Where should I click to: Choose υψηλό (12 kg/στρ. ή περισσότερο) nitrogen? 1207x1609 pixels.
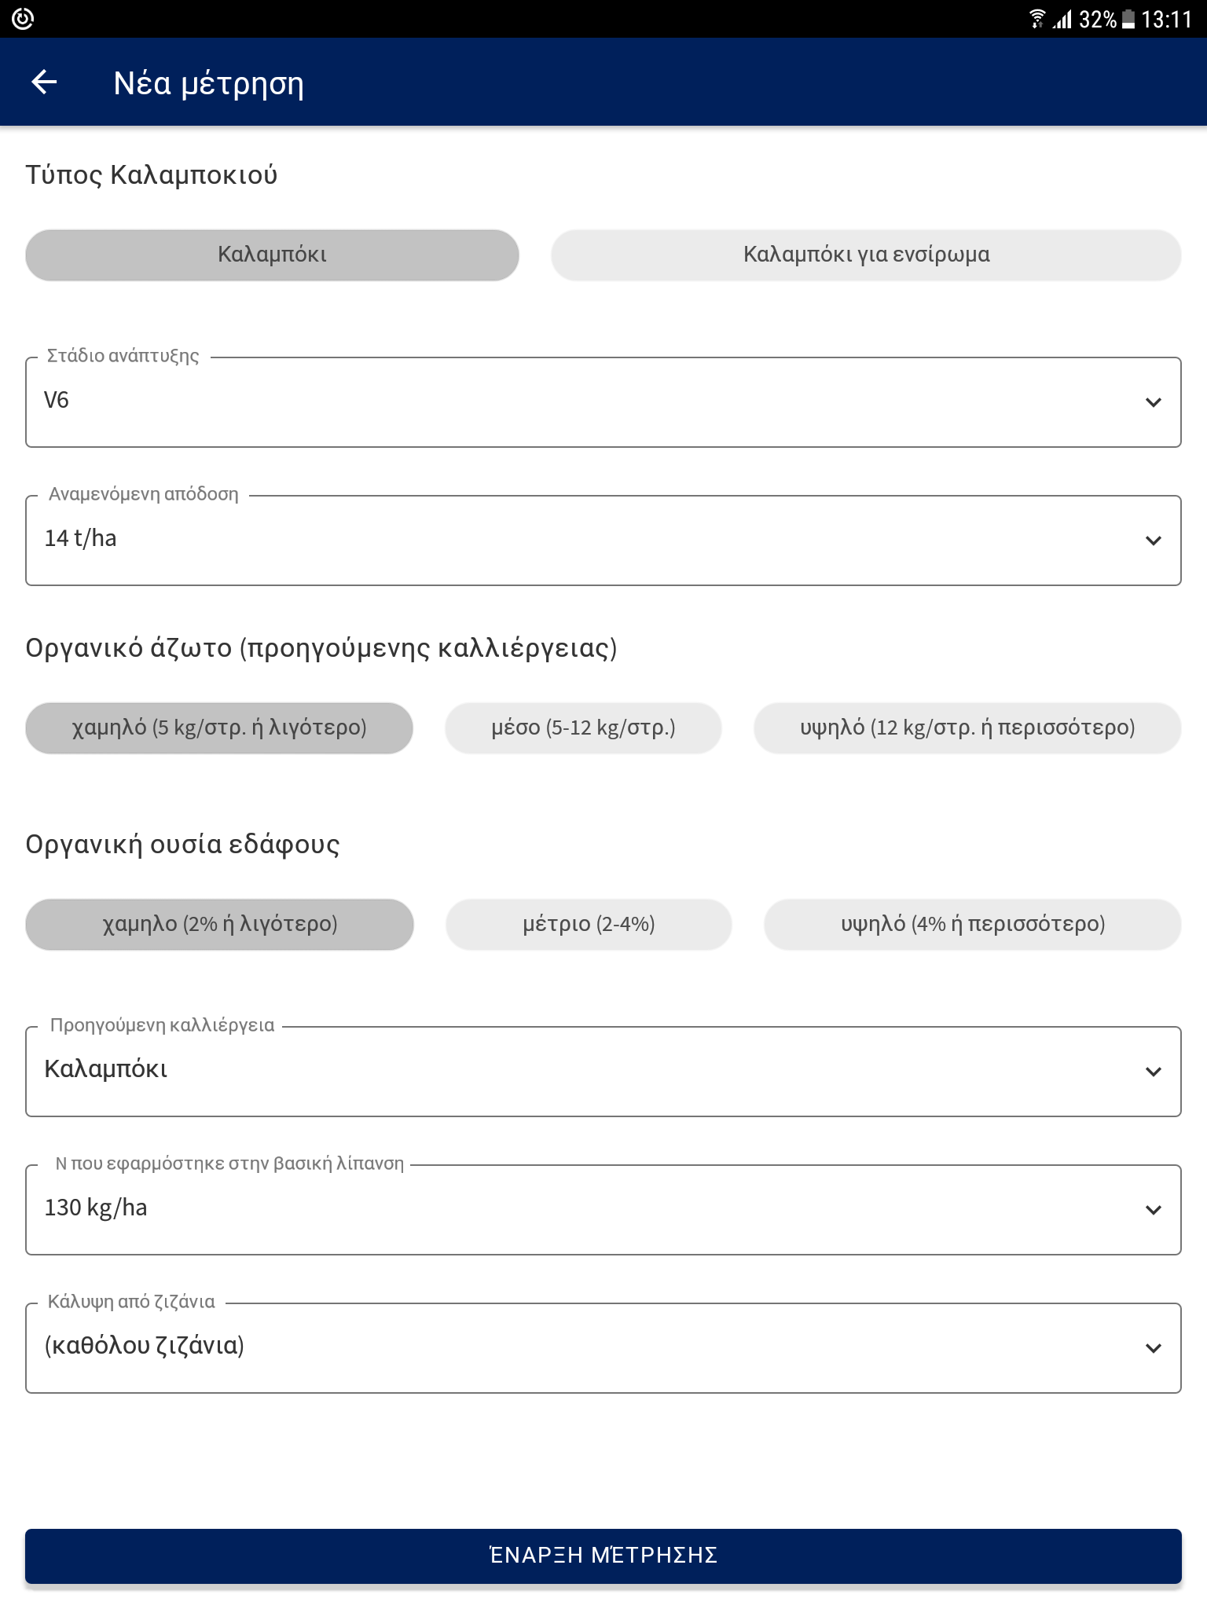pyautogui.click(x=967, y=728)
